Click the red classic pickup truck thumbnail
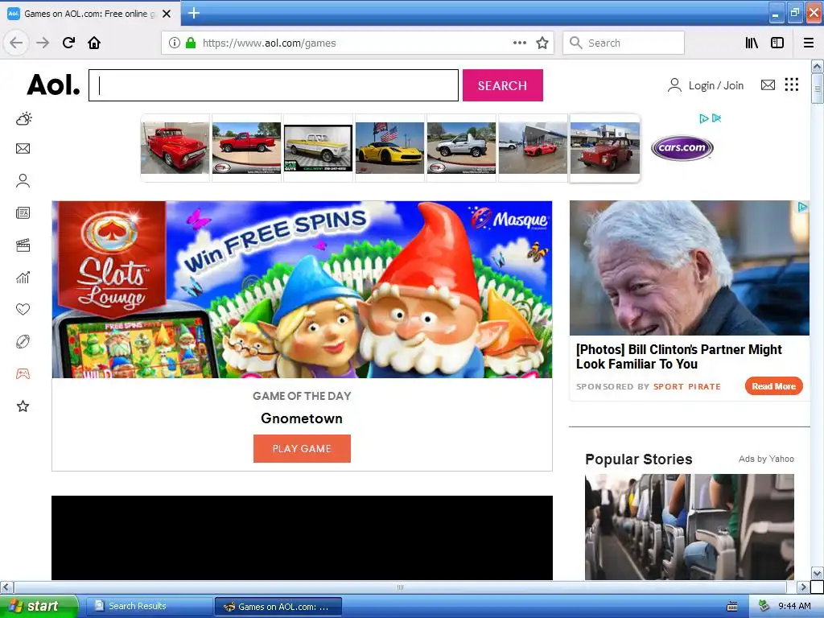The image size is (824, 618). (175, 148)
